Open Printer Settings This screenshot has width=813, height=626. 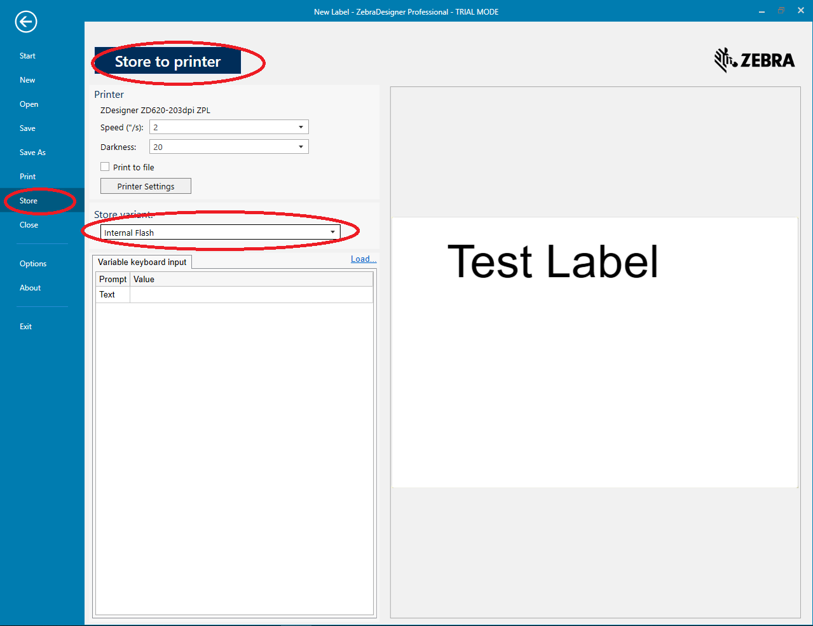tap(146, 186)
